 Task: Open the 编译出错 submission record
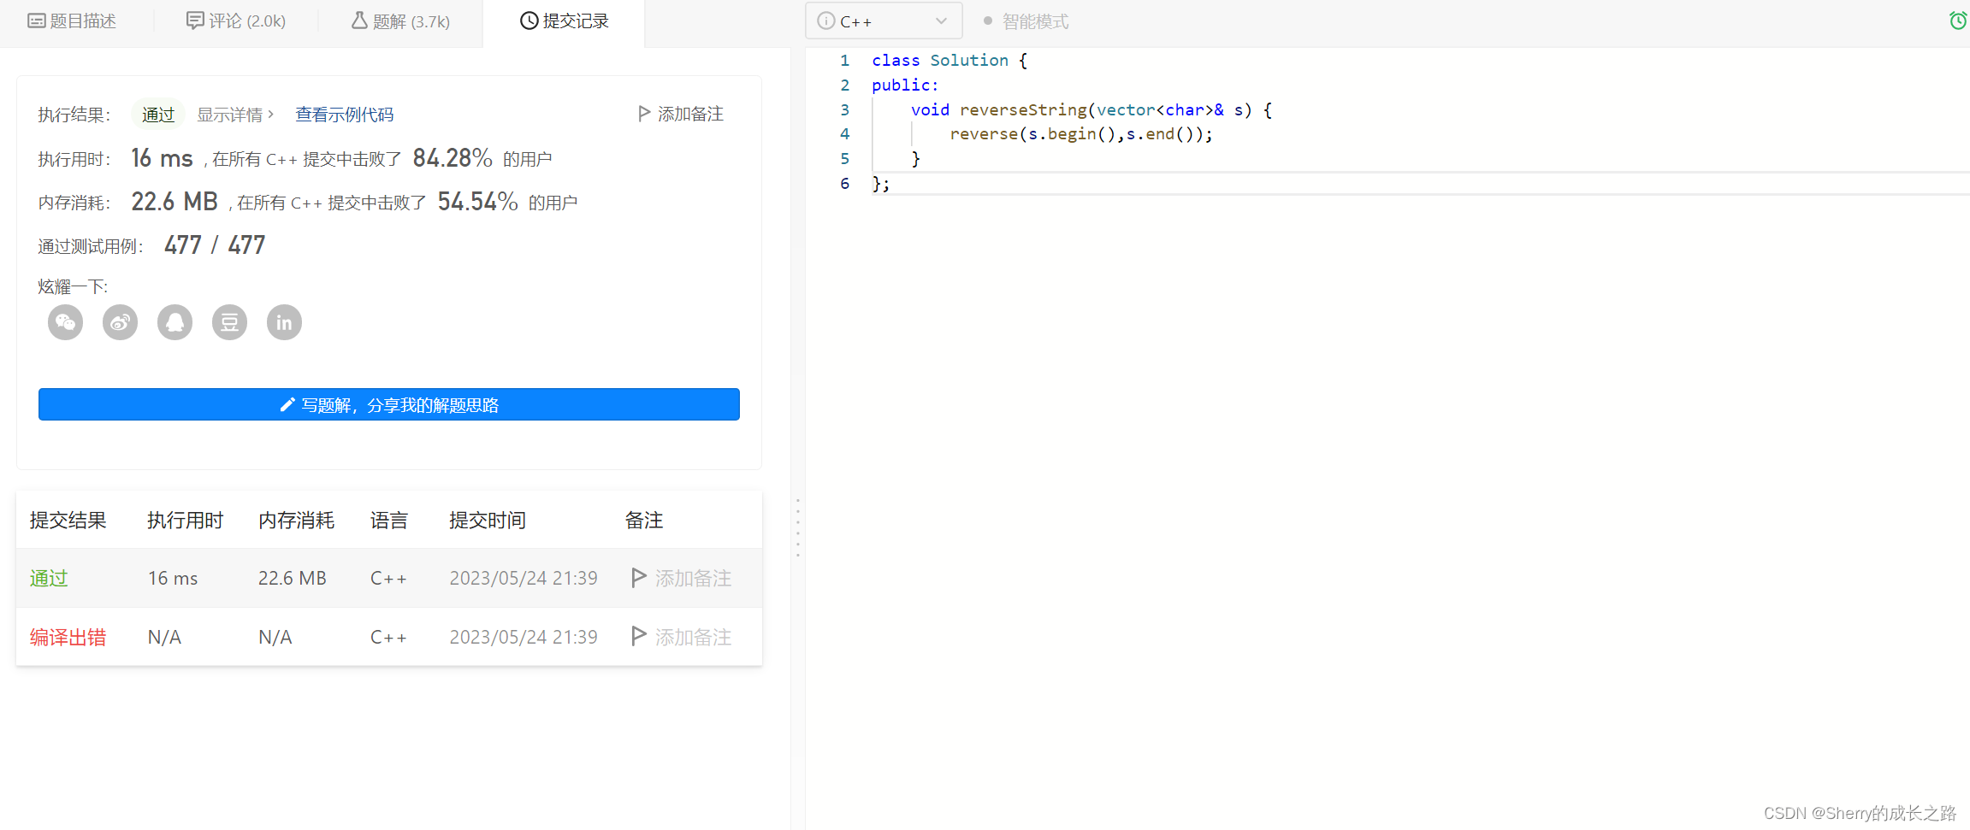click(68, 638)
